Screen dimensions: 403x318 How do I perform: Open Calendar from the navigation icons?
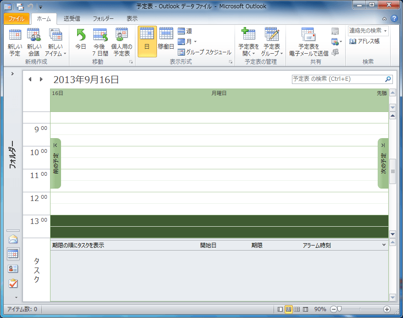13,254
